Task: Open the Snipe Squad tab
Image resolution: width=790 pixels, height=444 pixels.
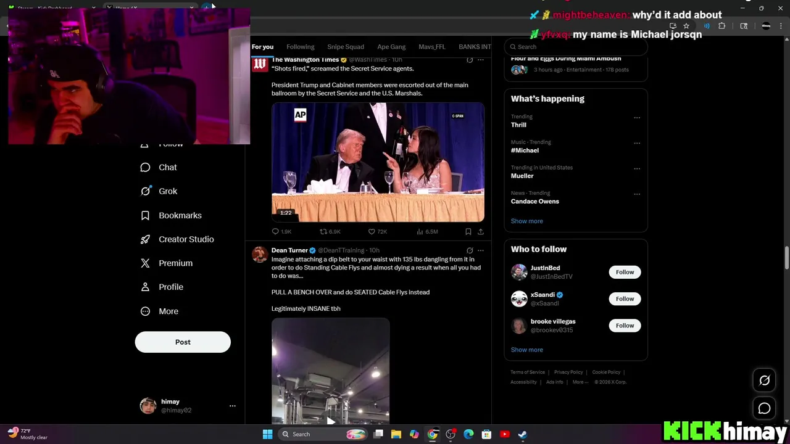Action: 346,47
